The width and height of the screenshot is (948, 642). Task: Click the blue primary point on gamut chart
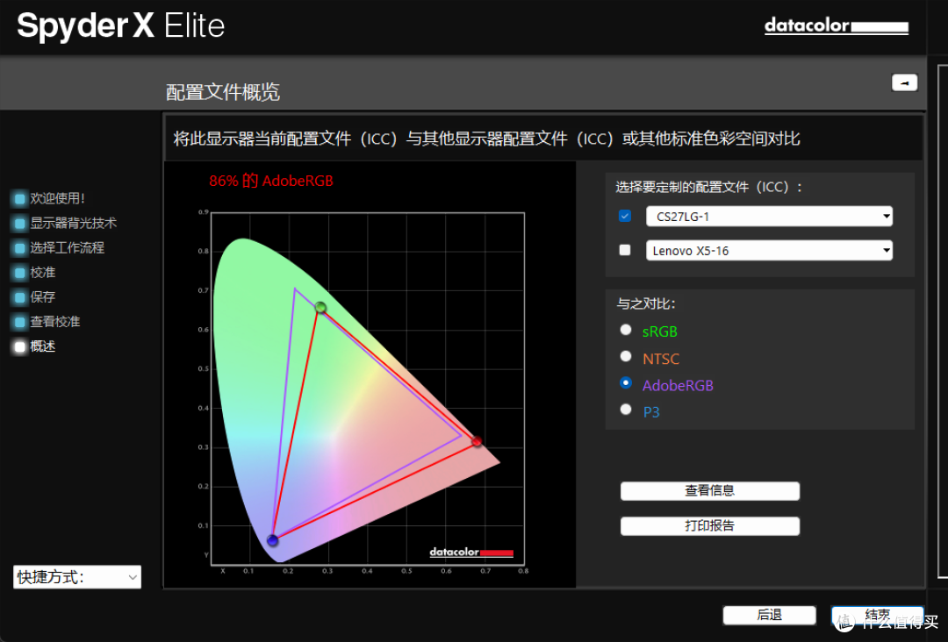pyautogui.click(x=273, y=540)
